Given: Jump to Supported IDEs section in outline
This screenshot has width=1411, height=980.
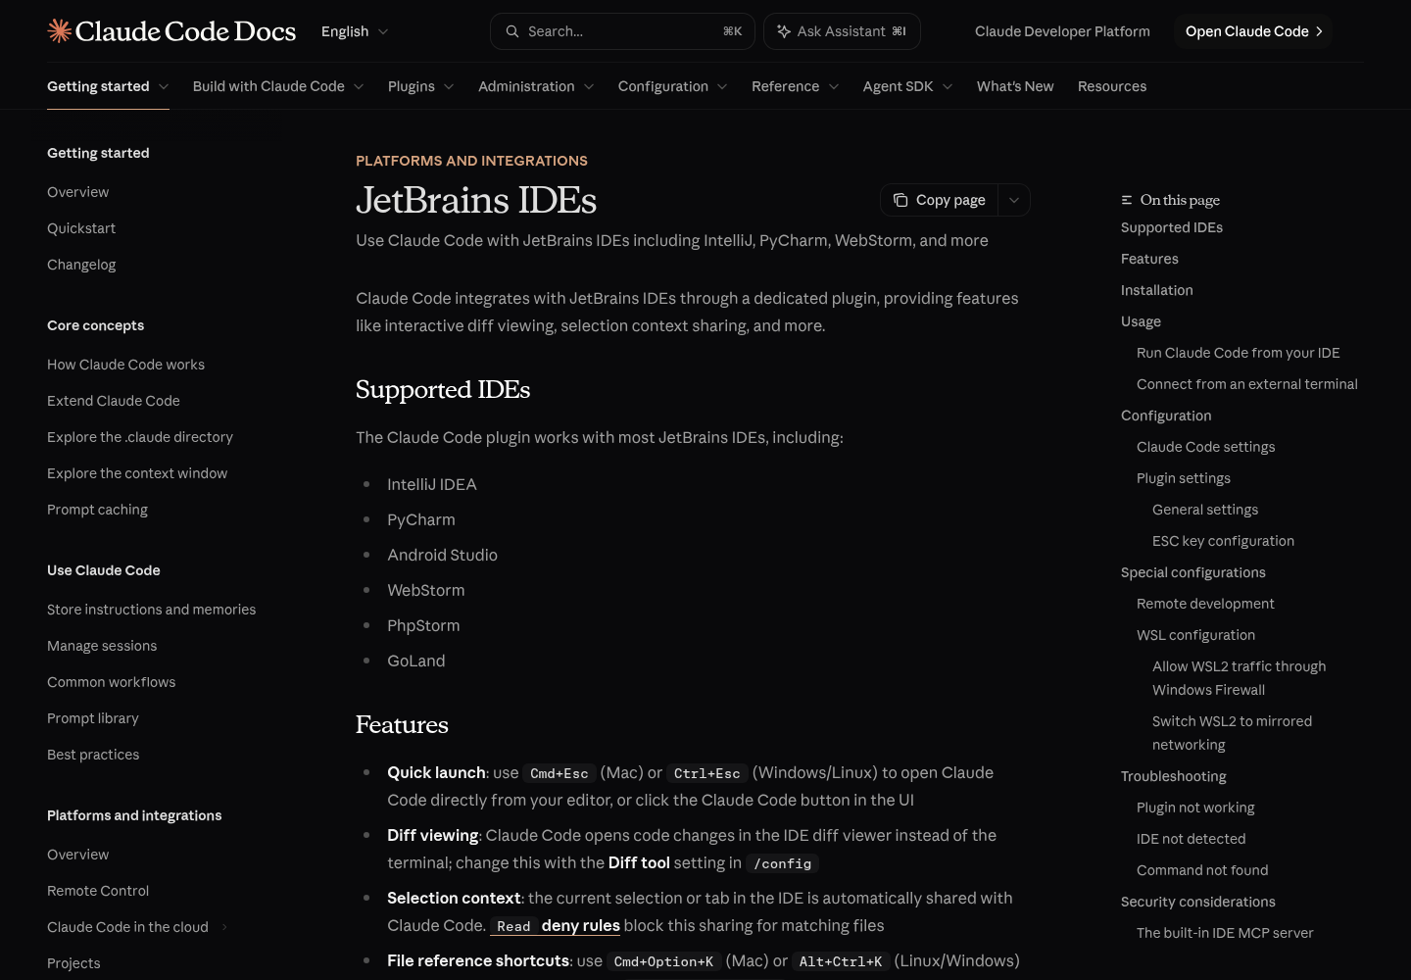Looking at the screenshot, I should click(x=1172, y=227).
